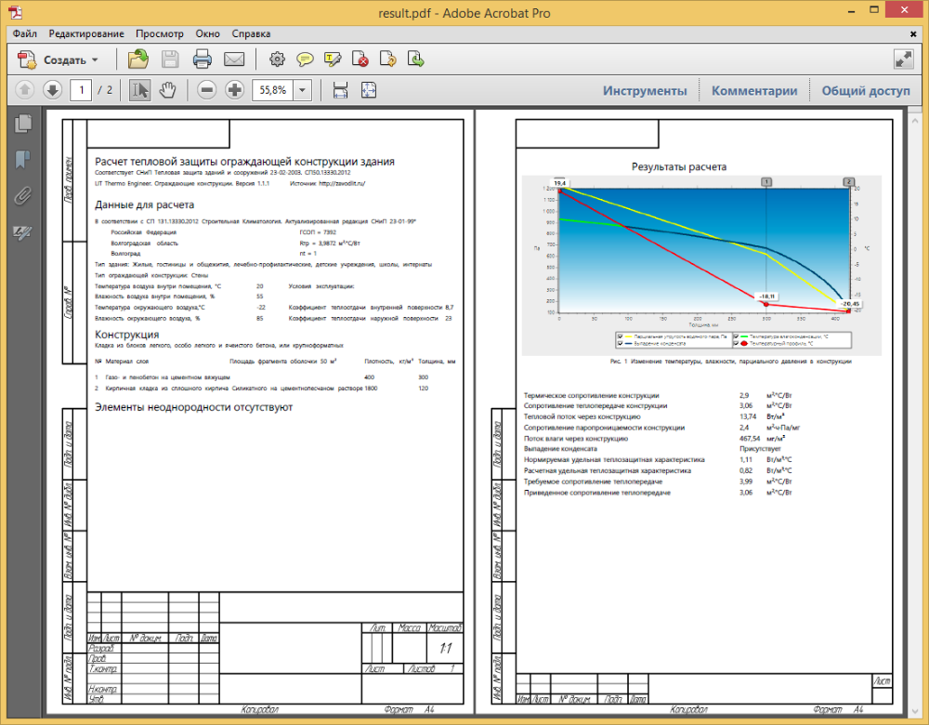Image resolution: width=929 pixels, height=725 pixels.
Task: Open the Редактирование menu
Action: point(86,33)
